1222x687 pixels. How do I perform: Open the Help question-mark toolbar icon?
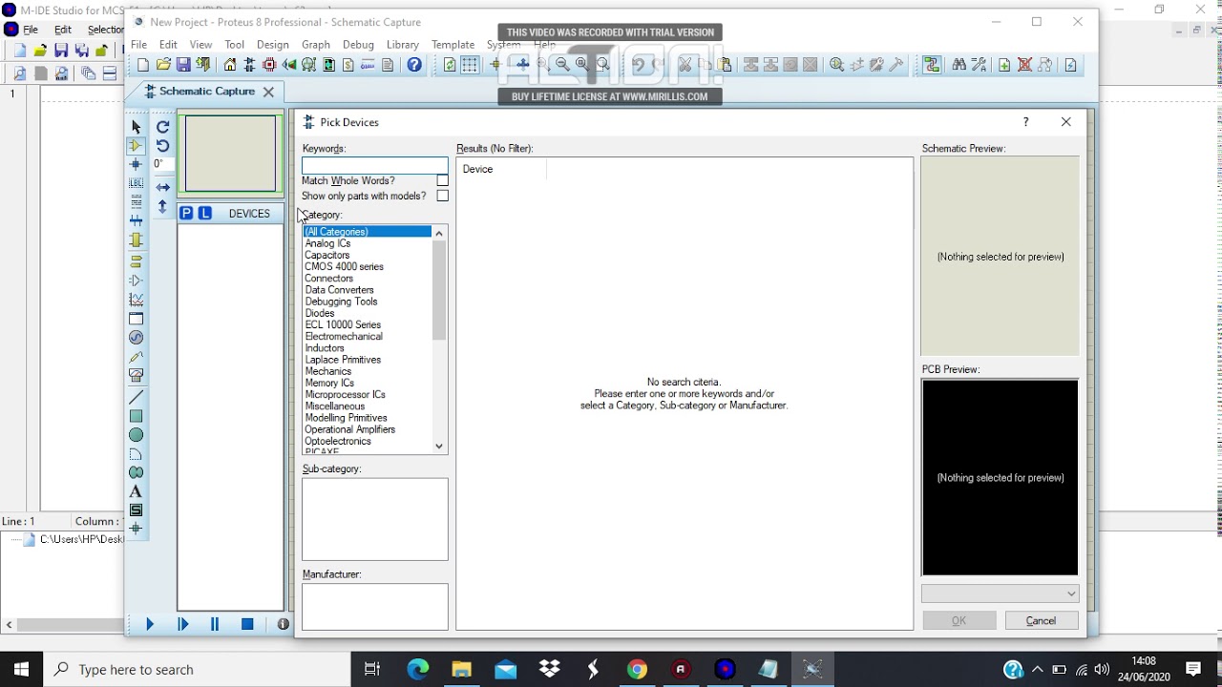[x=414, y=65]
